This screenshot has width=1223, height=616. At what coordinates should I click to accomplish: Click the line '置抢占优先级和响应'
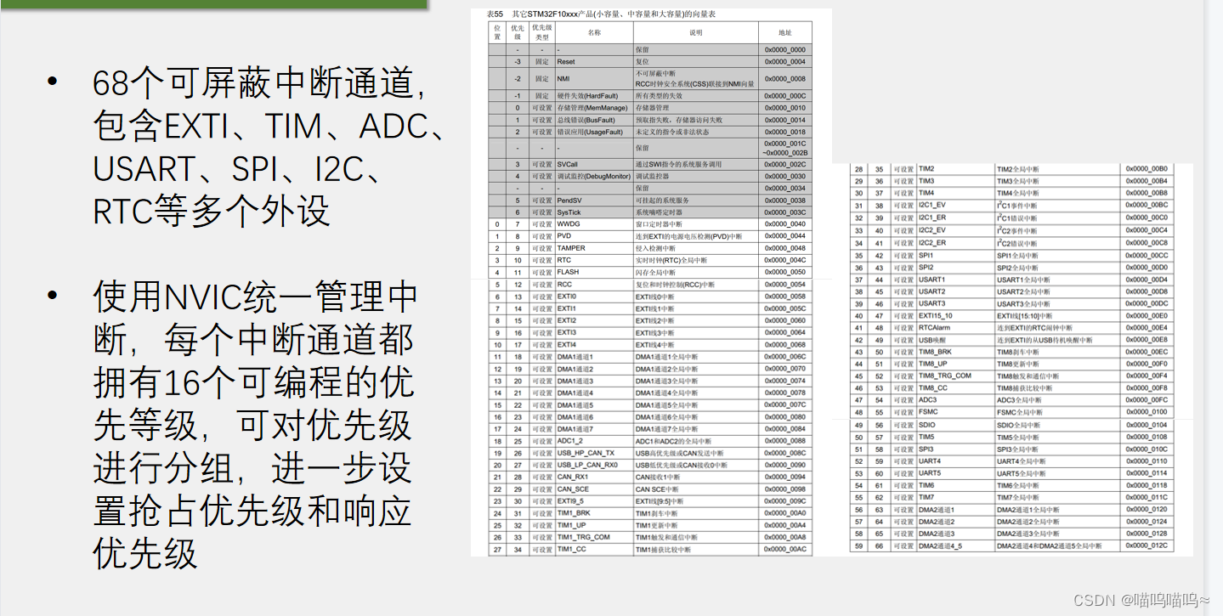pos(252,511)
